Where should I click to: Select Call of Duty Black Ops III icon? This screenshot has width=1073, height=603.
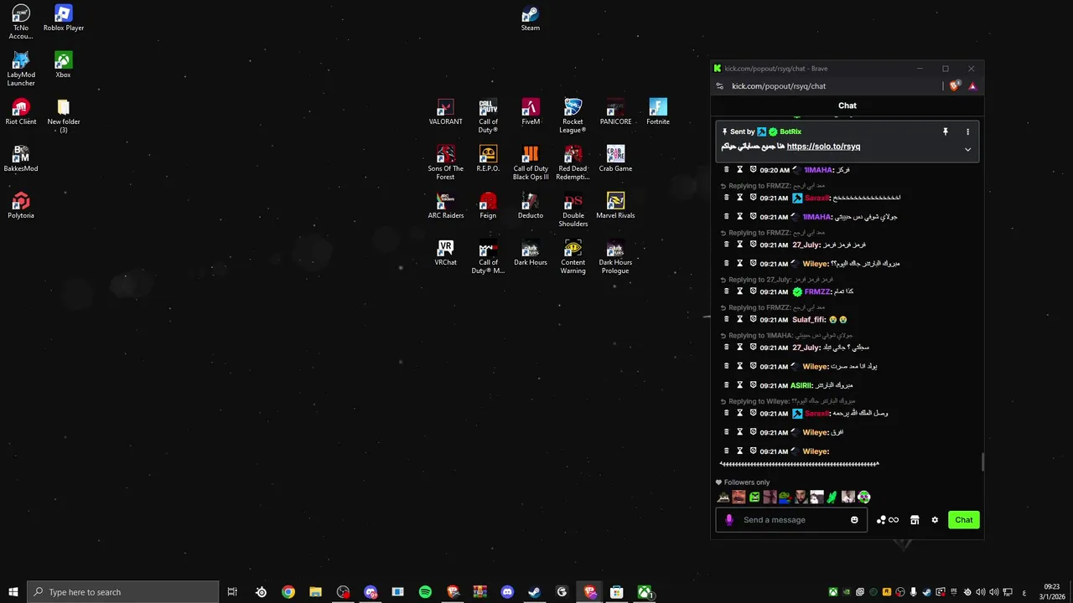click(x=531, y=162)
